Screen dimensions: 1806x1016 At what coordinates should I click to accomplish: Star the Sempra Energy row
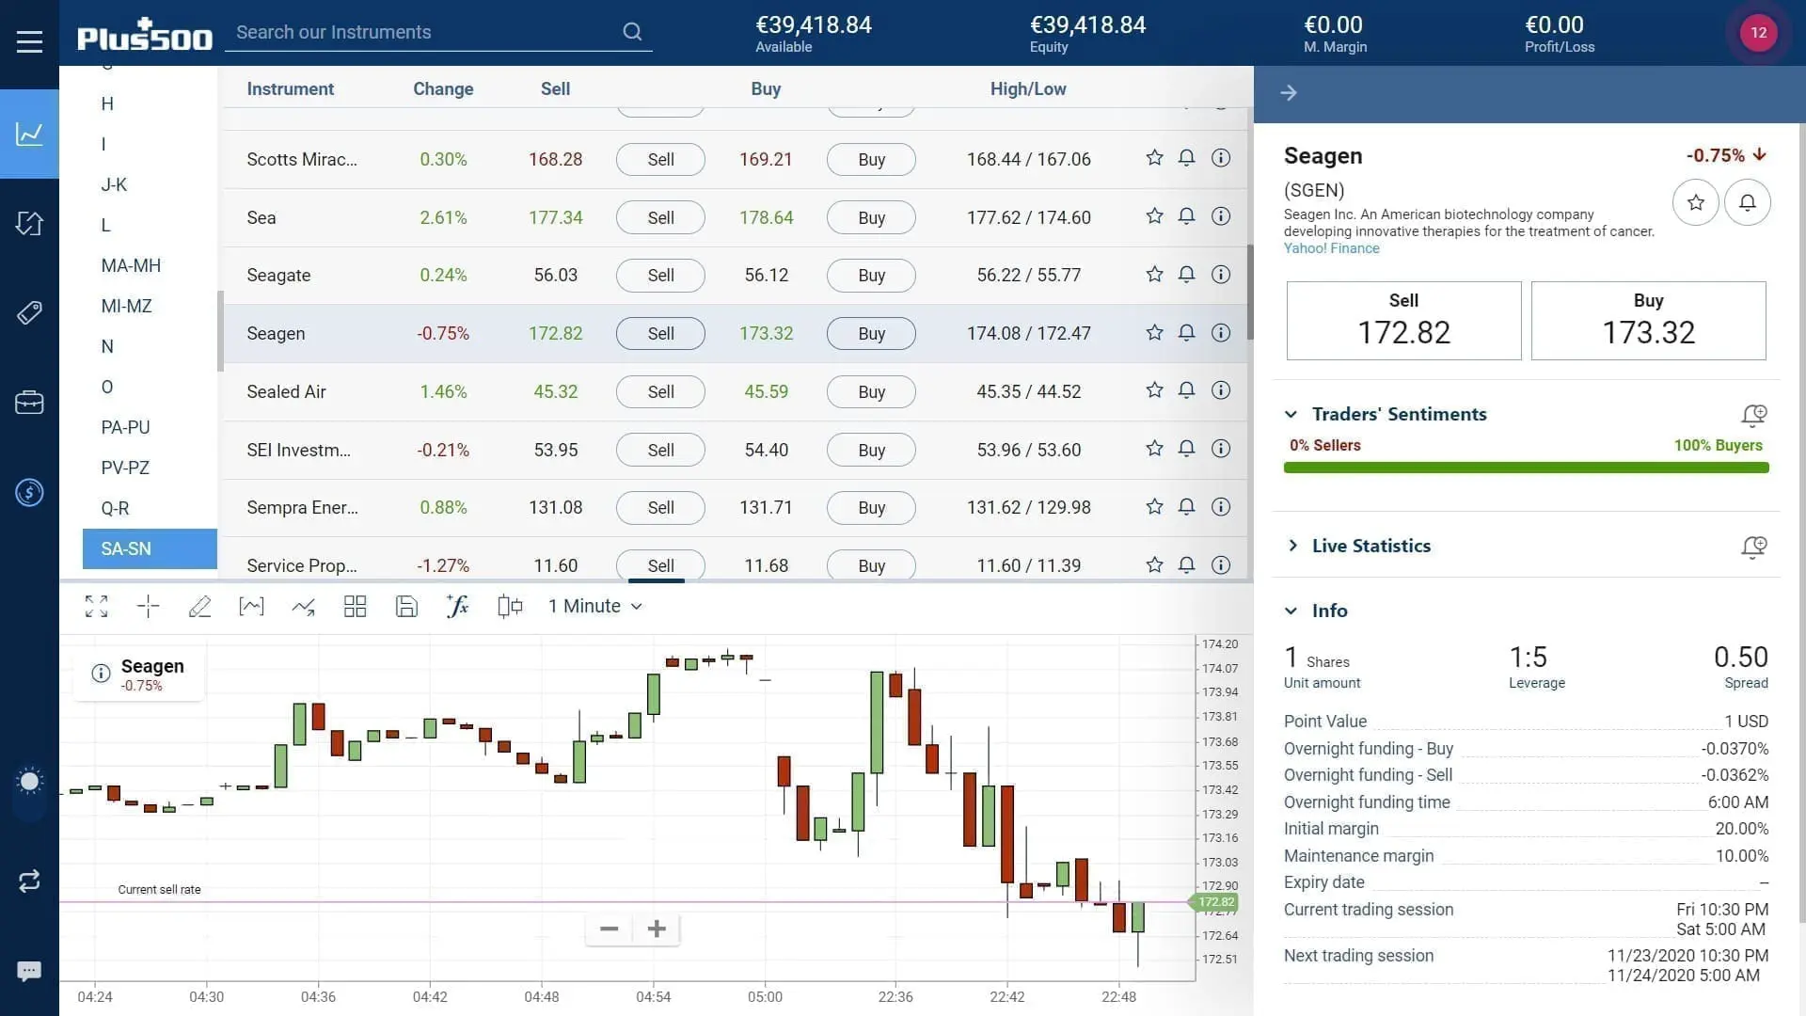tap(1154, 506)
